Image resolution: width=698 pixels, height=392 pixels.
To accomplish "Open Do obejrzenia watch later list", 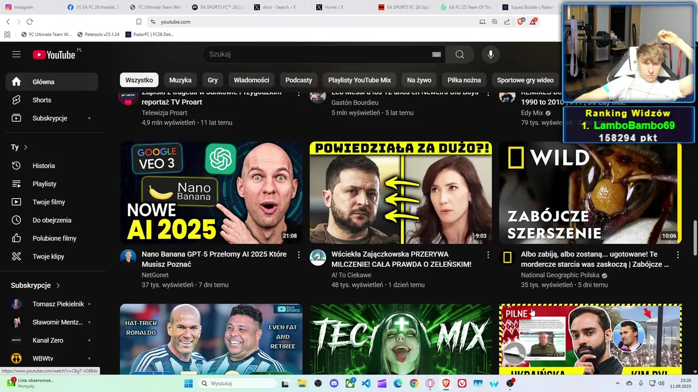I will pyautogui.click(x=52, y=220).
